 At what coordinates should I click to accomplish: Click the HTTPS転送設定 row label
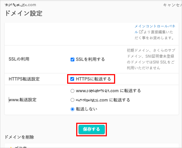tap(24, 79)
